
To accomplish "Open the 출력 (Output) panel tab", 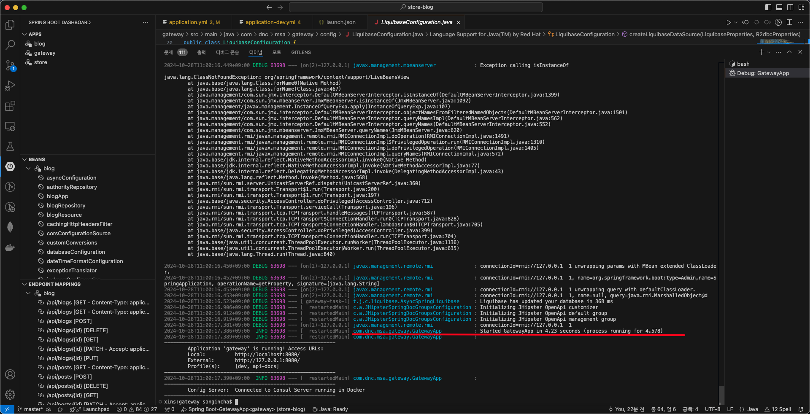I will [x=201, y=52].
